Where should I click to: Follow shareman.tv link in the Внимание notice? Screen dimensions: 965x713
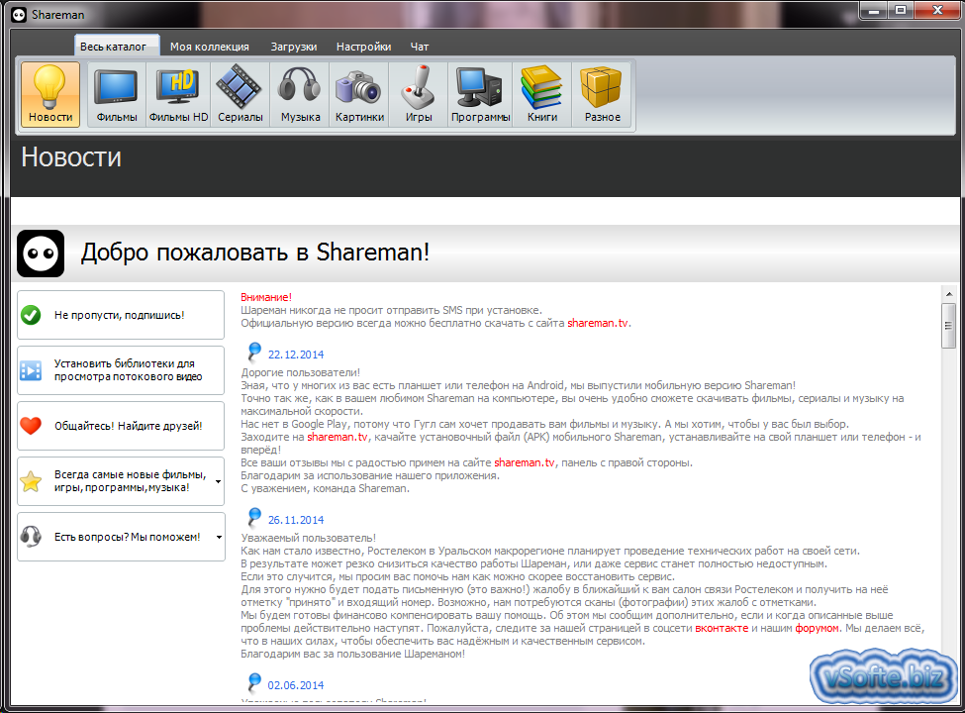(x=598, y=323)
